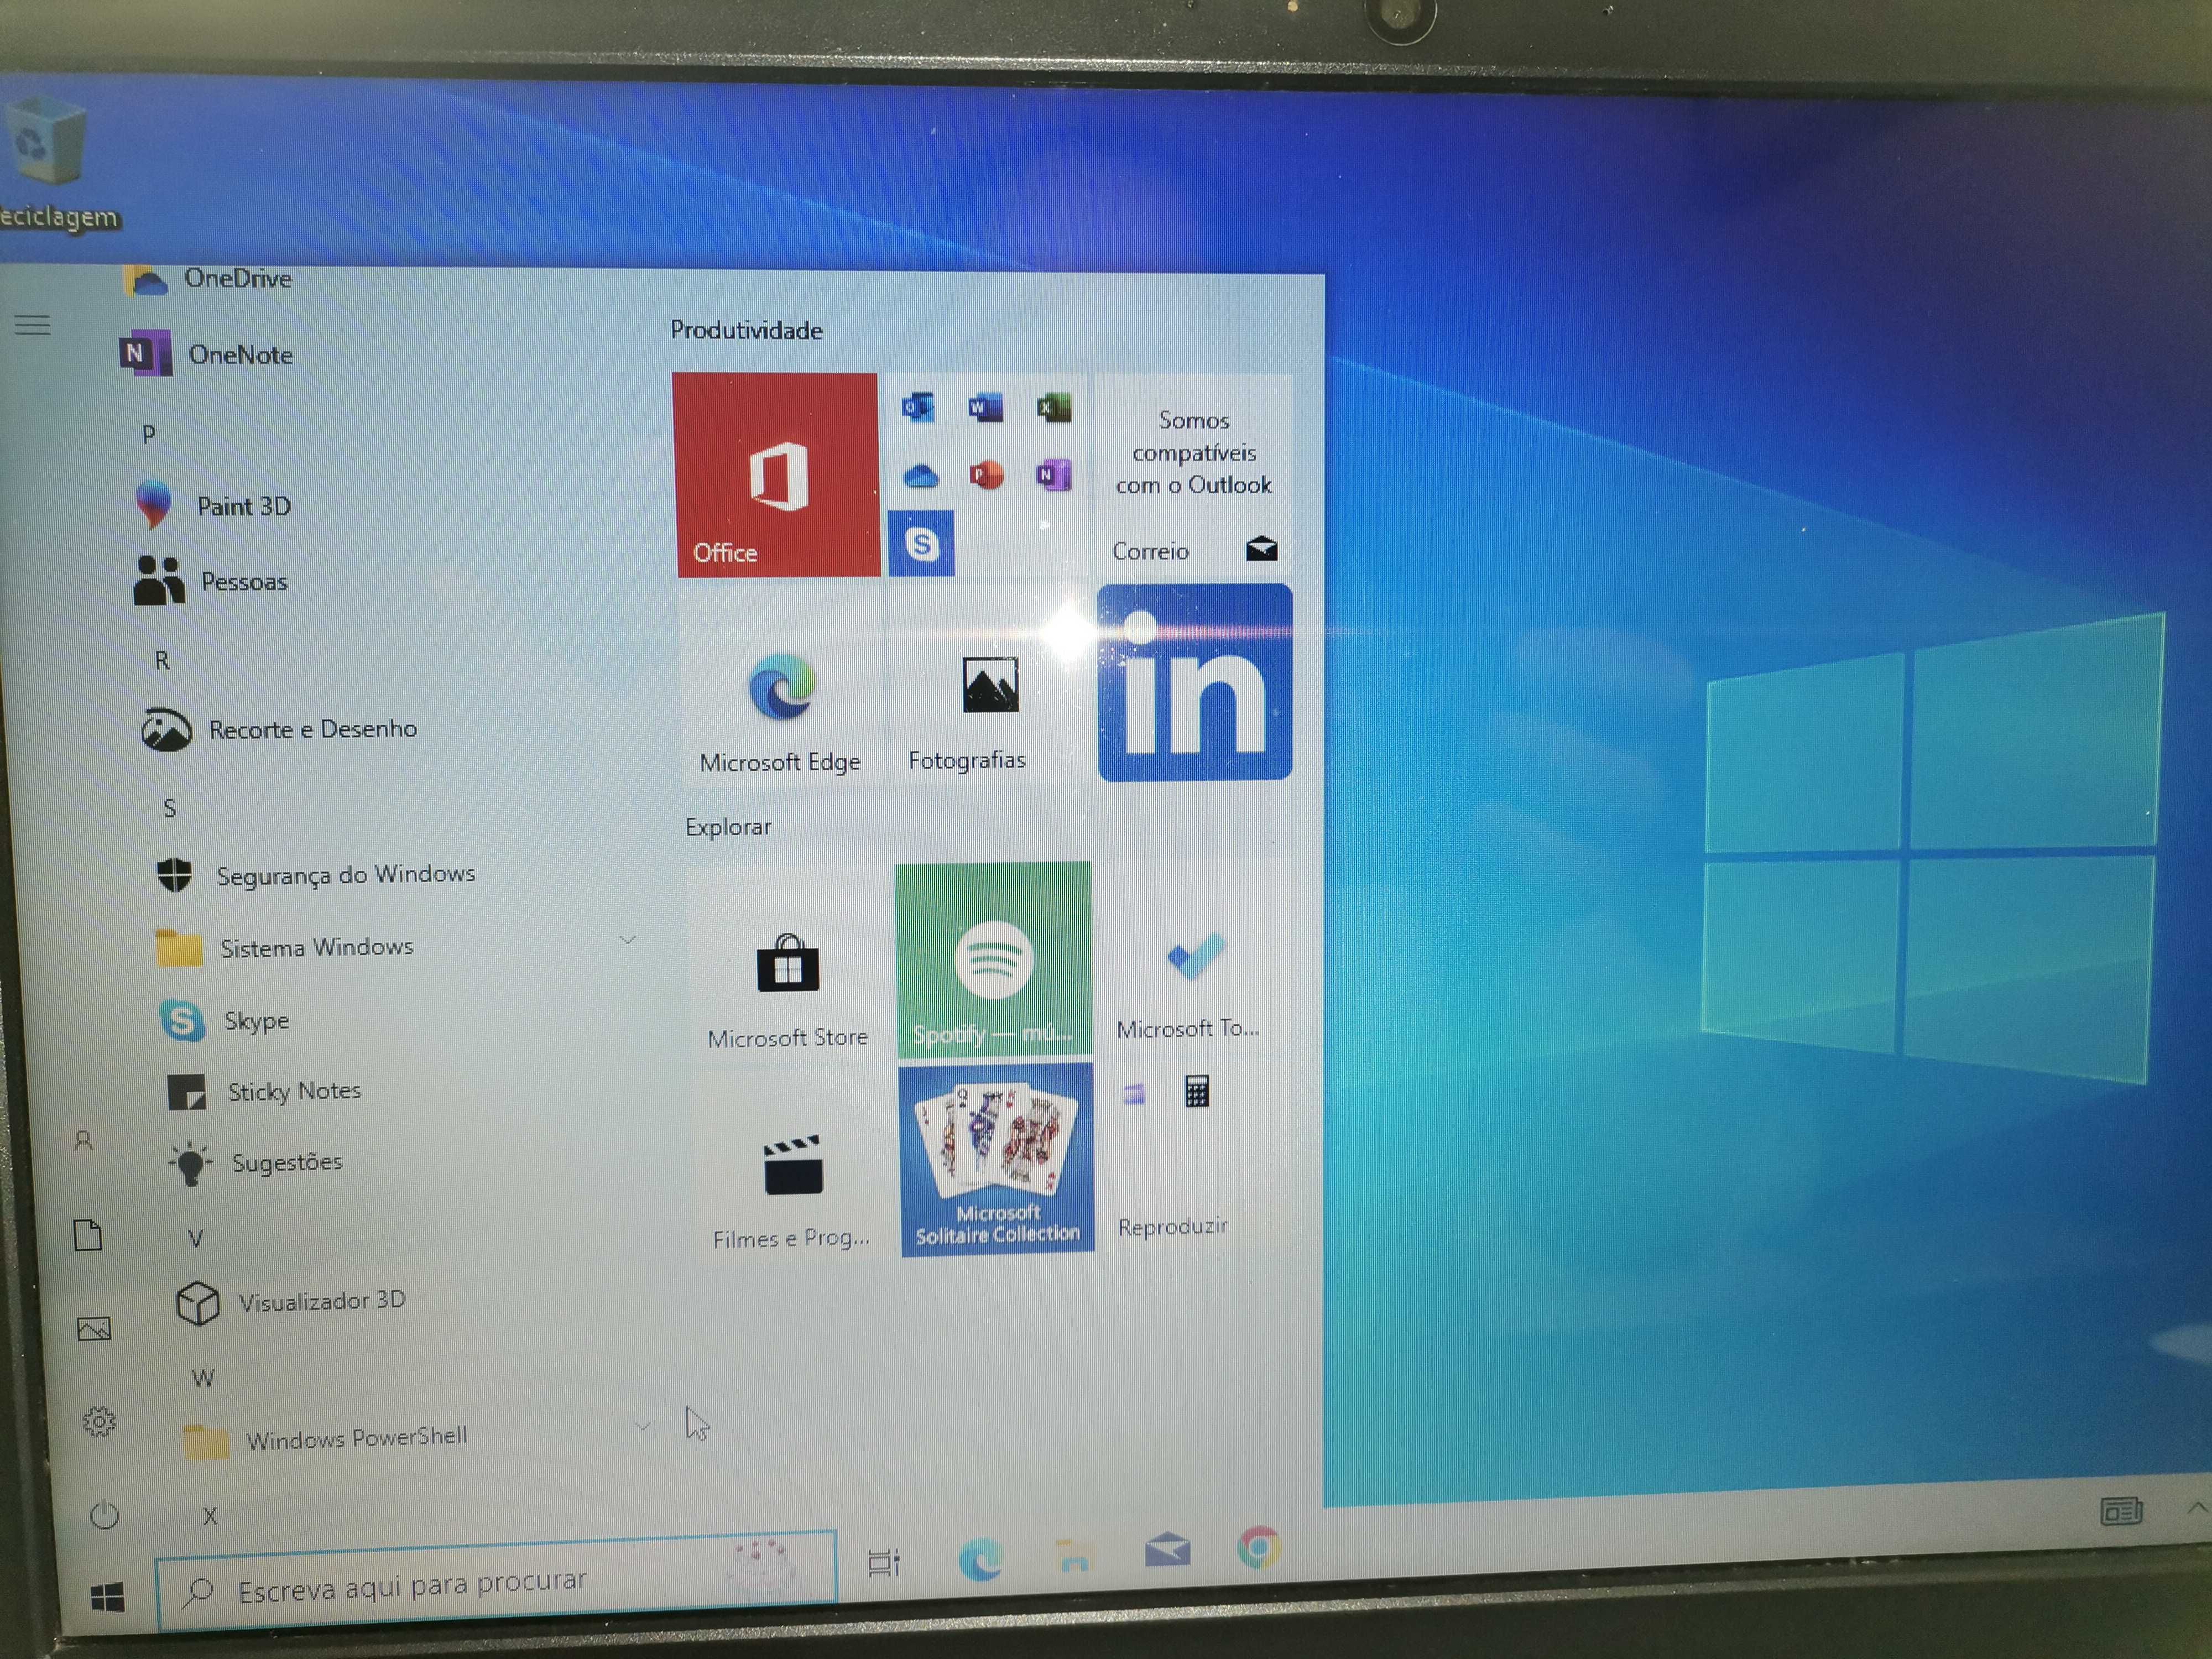Image resolution: width=2212 pixels, height=1659 pixels.
Task: Jump to letter R section header
Action: pos(162,660)
